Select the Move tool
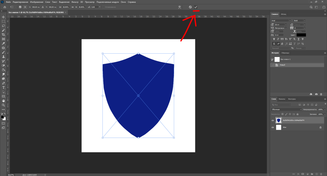327x176 pixels. pos(4,17)
